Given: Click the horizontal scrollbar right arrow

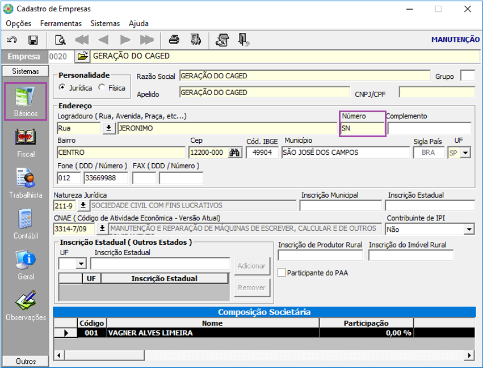Looking at the screenshot, I should [469, 355].
